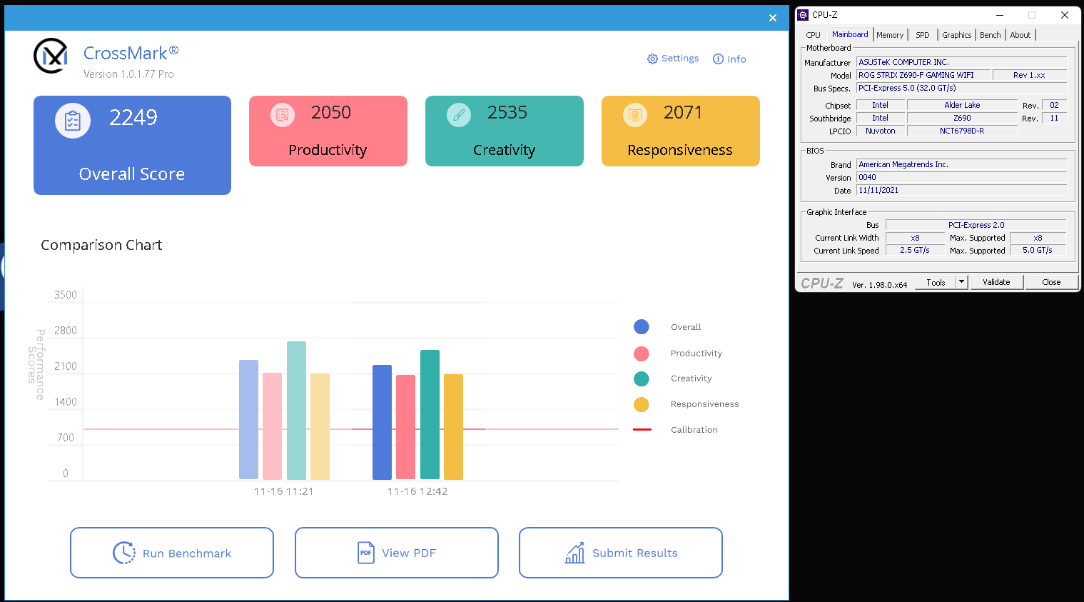1084x602 pixels.
Task: Toggle the Calibration line legend marker
Action: [642, 430]
